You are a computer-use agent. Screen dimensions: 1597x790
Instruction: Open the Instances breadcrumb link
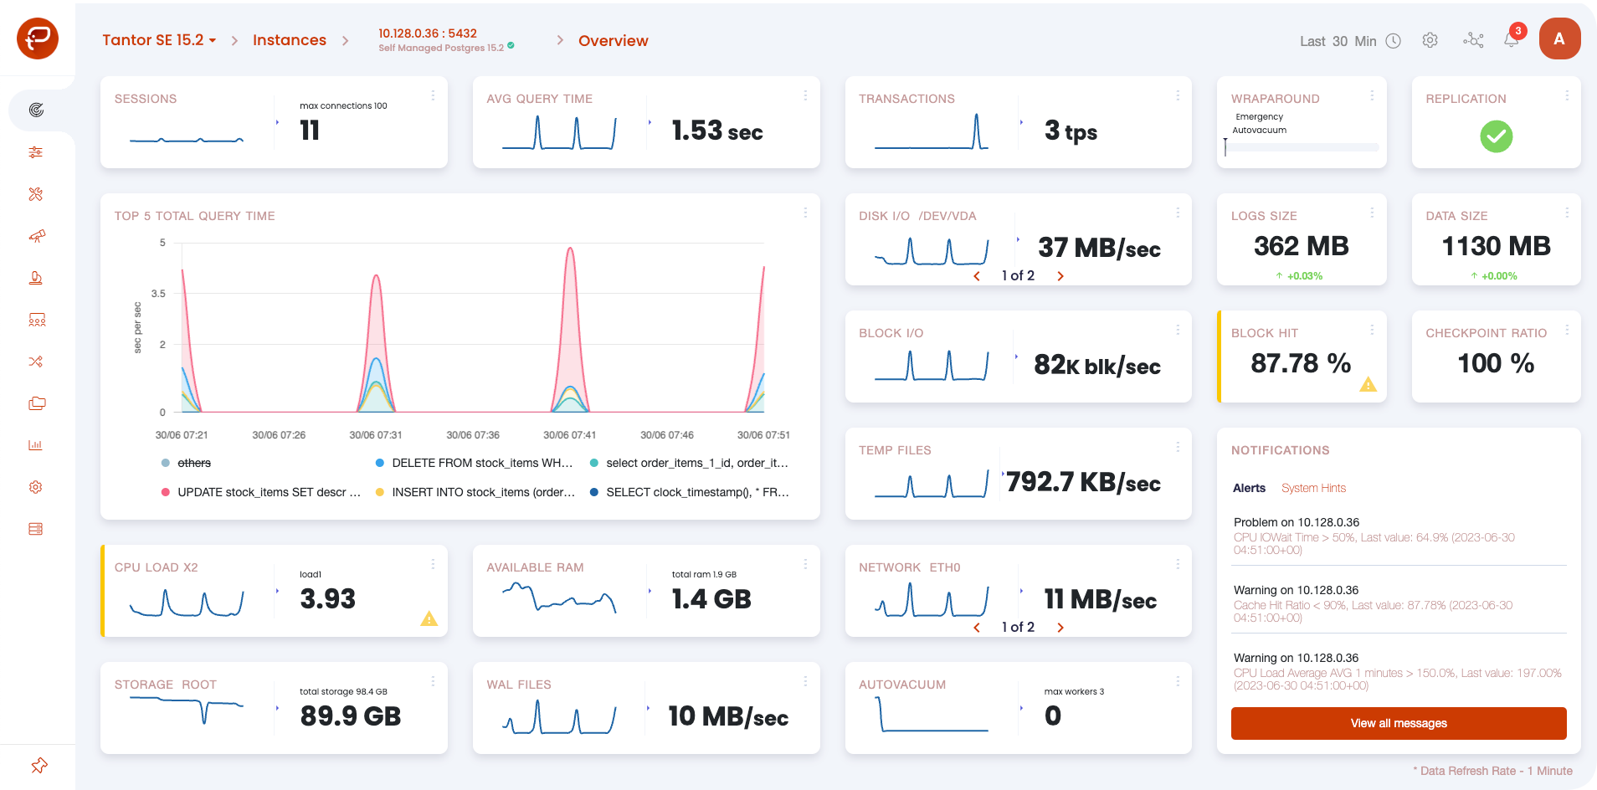point(290,40)
